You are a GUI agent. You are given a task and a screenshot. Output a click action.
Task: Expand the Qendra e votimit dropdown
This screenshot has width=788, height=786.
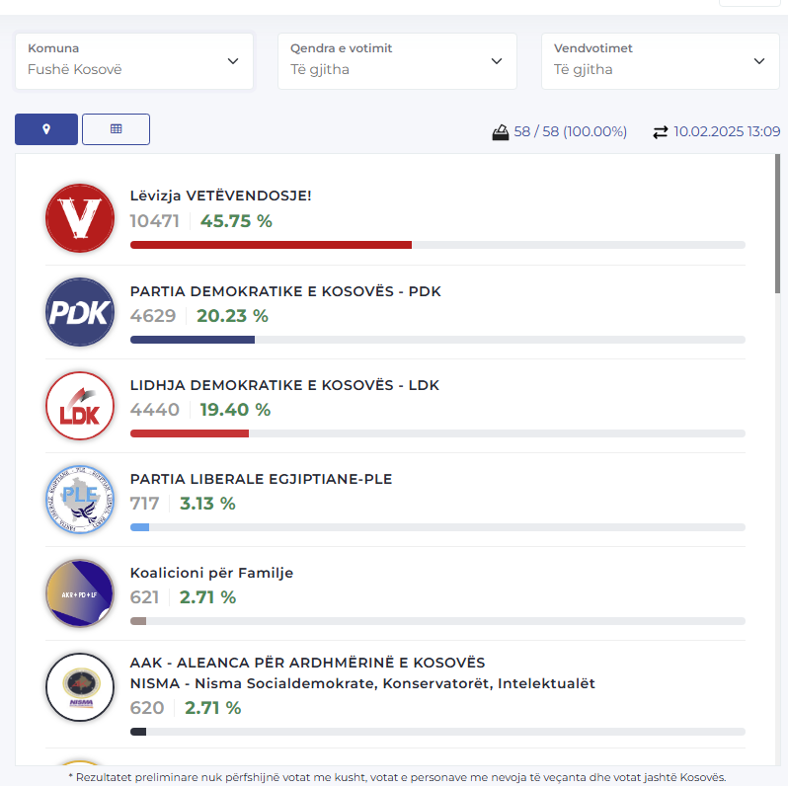tap(397, 60)
